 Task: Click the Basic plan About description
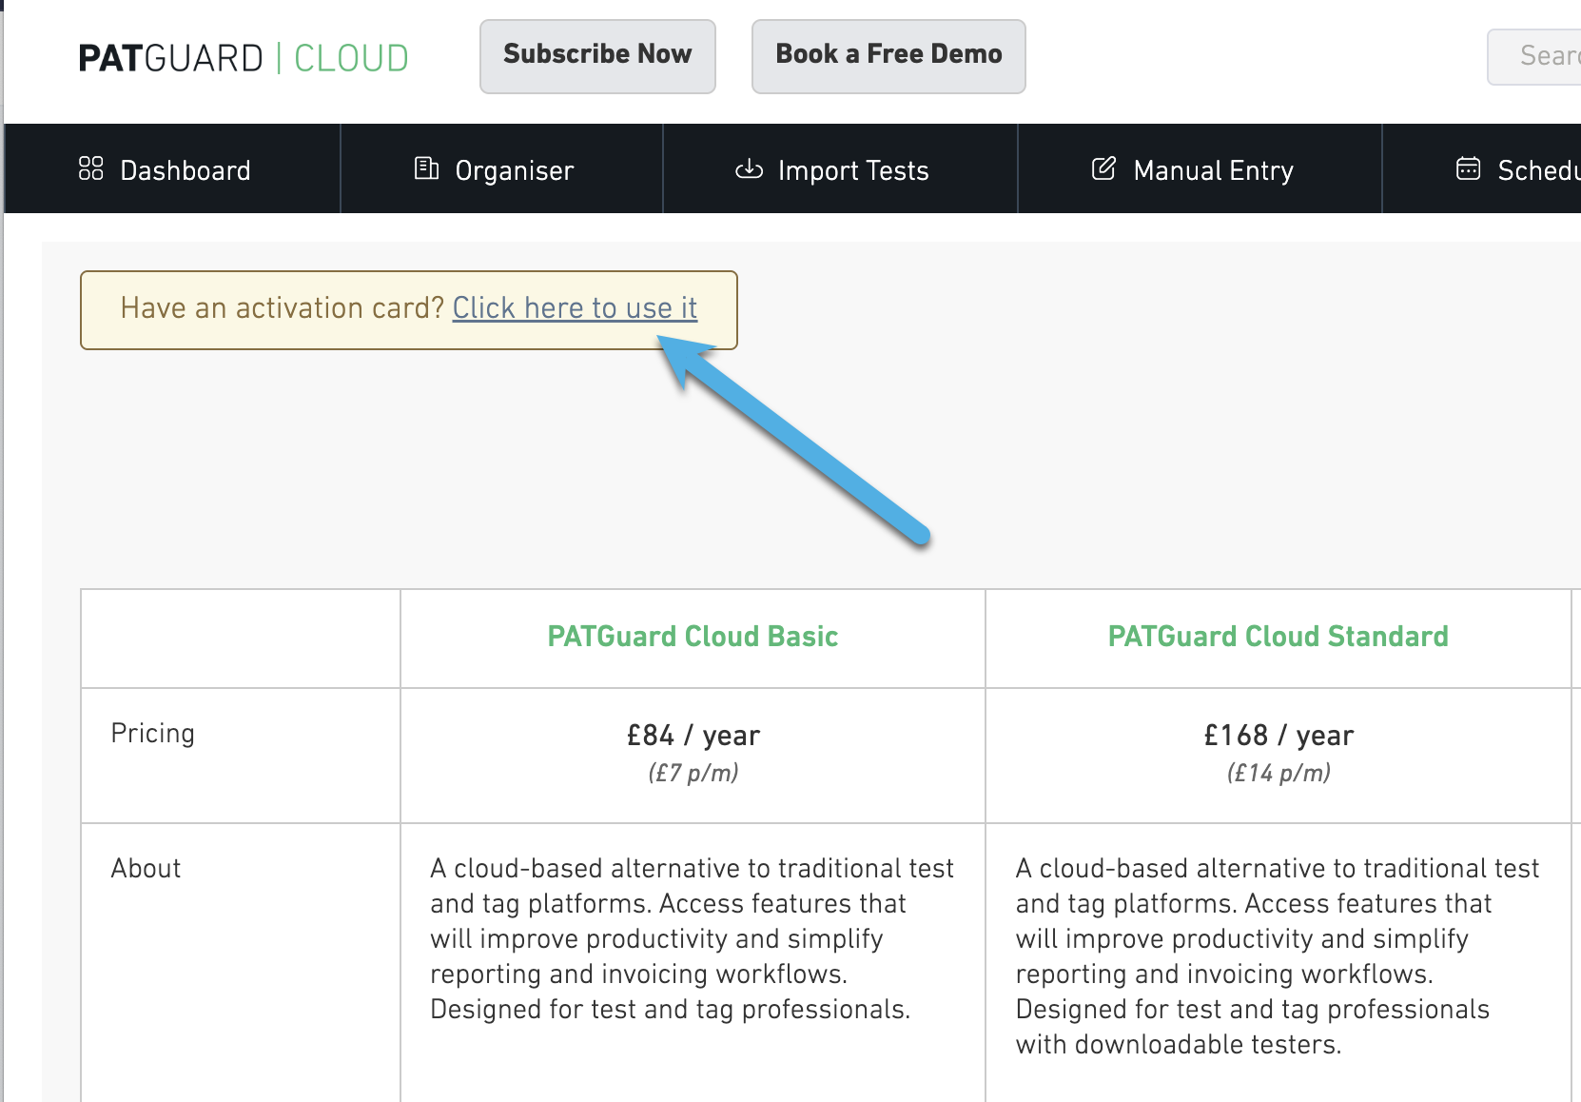click(692, 938)
